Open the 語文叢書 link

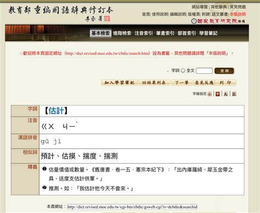point(220,14)
